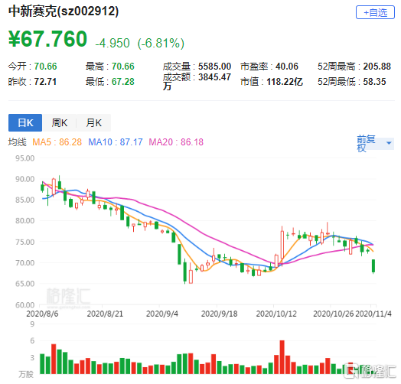Click the 成交量 value 5585.00

[x=214, y=67]
